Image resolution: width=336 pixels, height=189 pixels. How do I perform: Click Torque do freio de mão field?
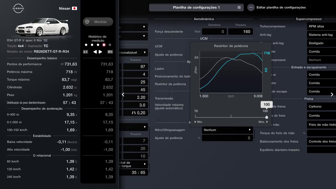tap(321, 133)
